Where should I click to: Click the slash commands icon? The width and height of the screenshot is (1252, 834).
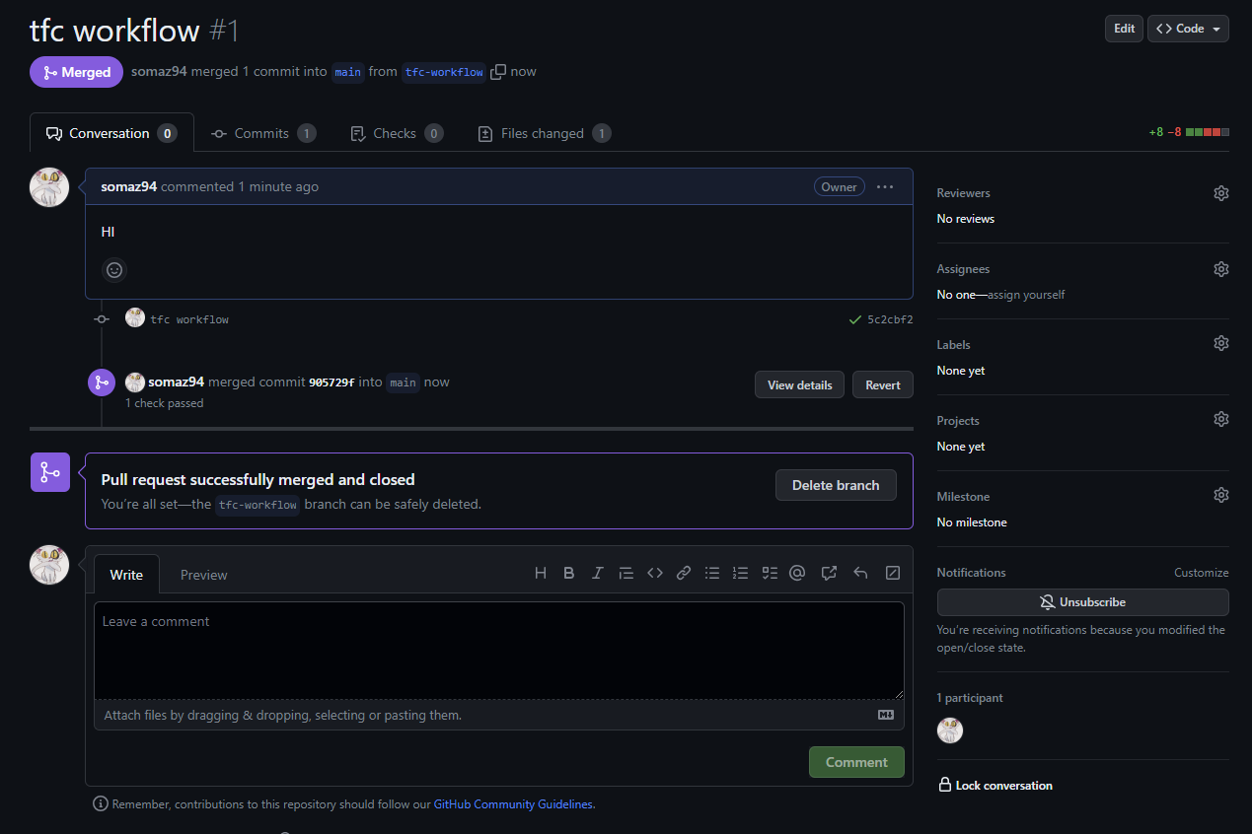tap(892, 573)
